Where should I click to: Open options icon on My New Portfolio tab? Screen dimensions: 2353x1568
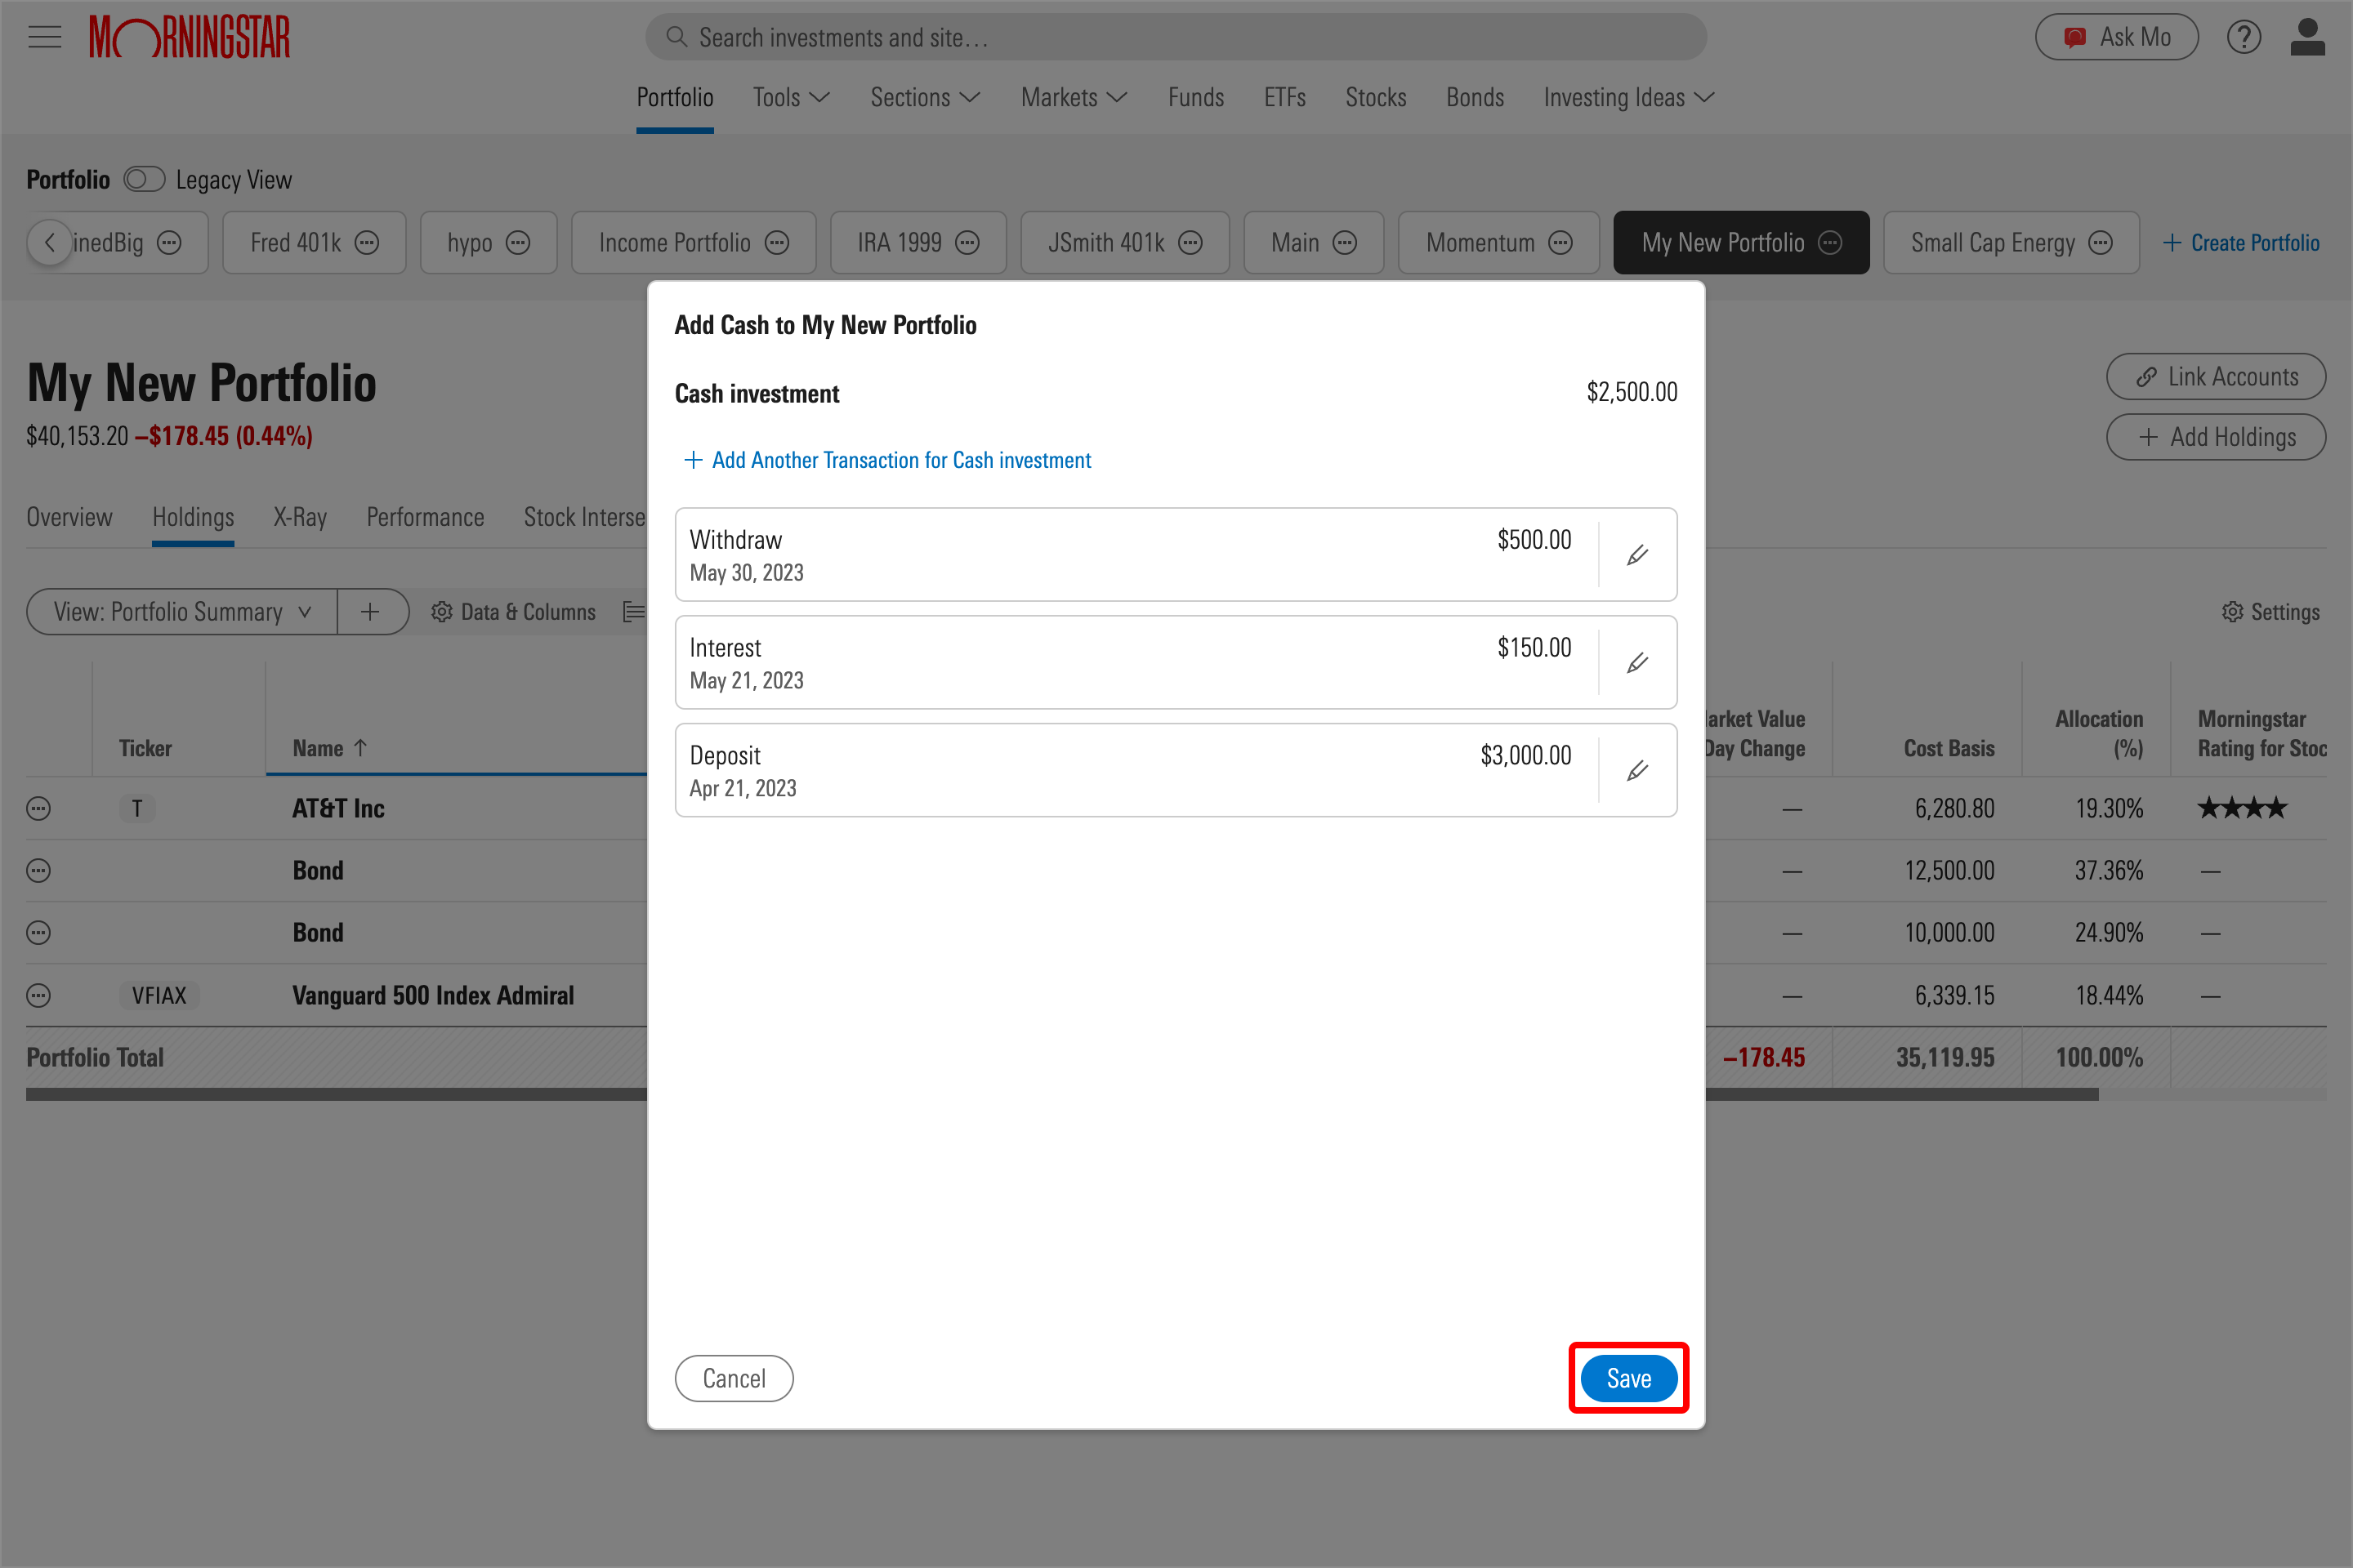(1830, 243)
